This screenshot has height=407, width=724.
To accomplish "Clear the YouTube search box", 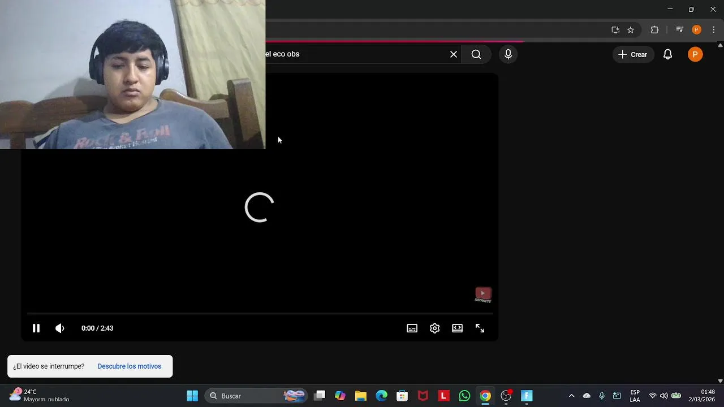I will (x=454, y=54).
